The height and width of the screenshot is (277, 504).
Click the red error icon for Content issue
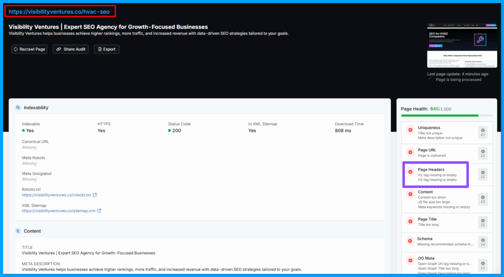tap(410, 194)
